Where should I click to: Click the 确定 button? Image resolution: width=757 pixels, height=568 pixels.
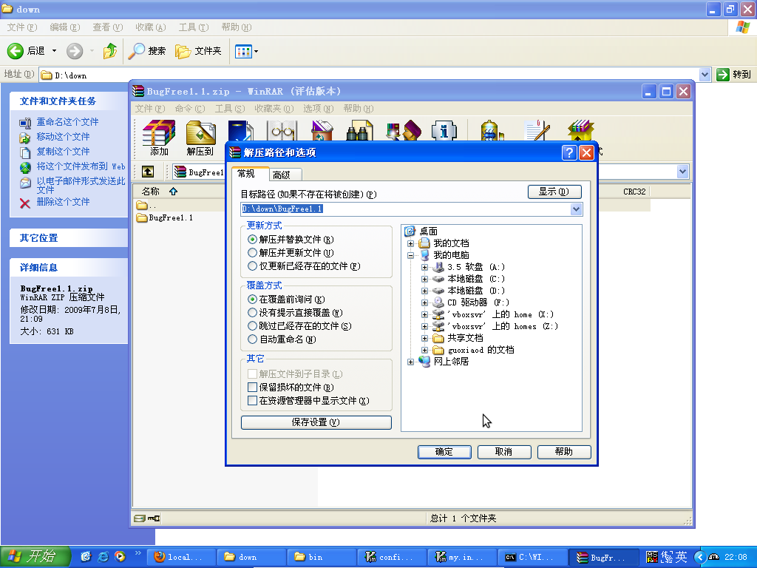pos(444,452)
